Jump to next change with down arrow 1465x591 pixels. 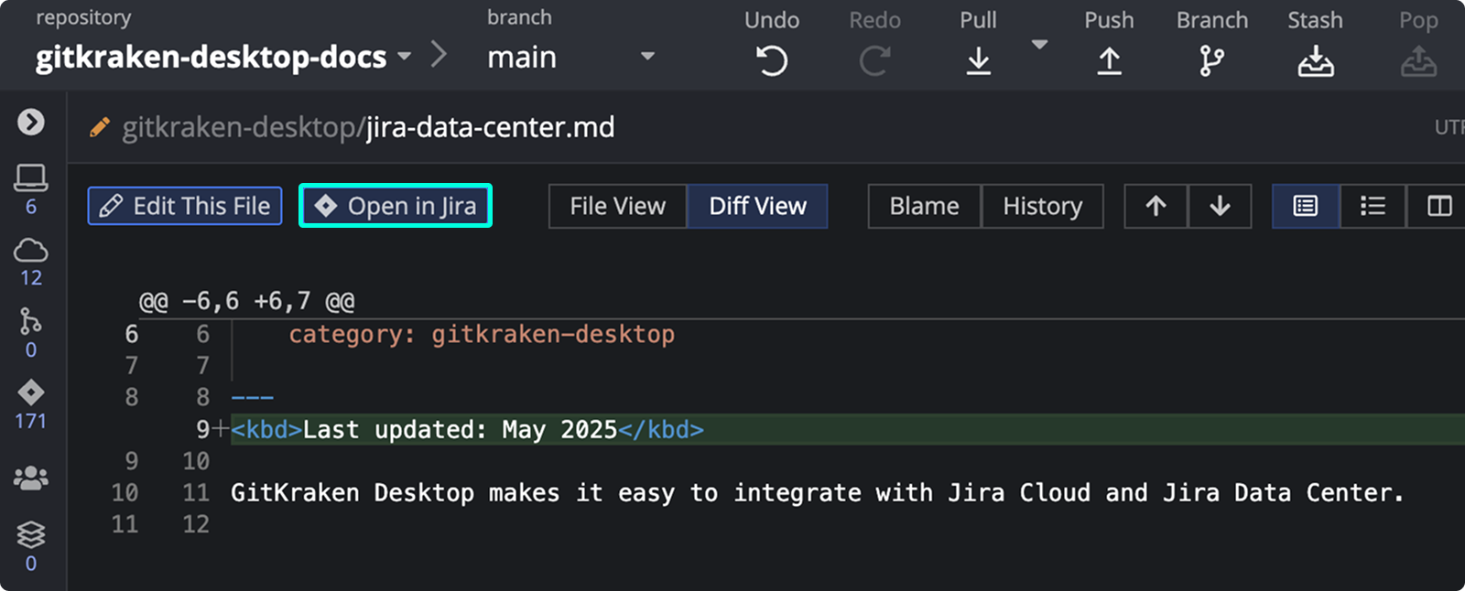(x=1220, y=206)
